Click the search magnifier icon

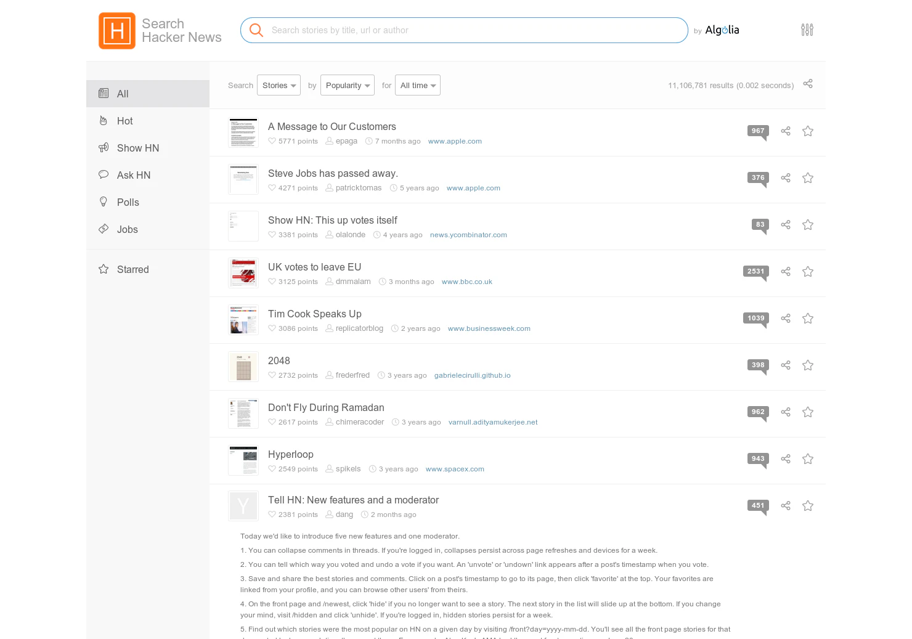(256, 30)
